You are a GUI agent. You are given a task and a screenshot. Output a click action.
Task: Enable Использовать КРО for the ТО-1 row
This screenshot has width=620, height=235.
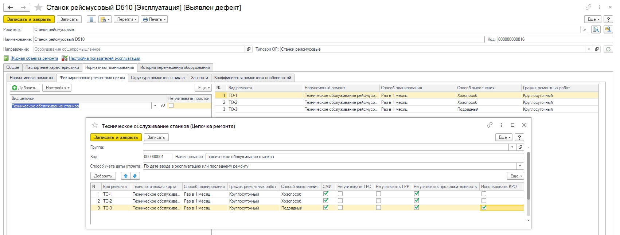pyautogui.click(x=484, y=194)
